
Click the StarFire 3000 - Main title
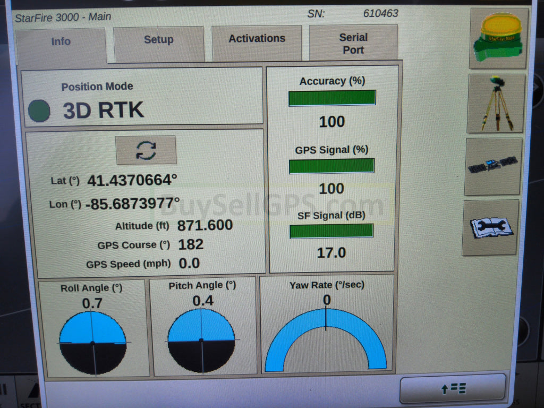pos(63,17)
